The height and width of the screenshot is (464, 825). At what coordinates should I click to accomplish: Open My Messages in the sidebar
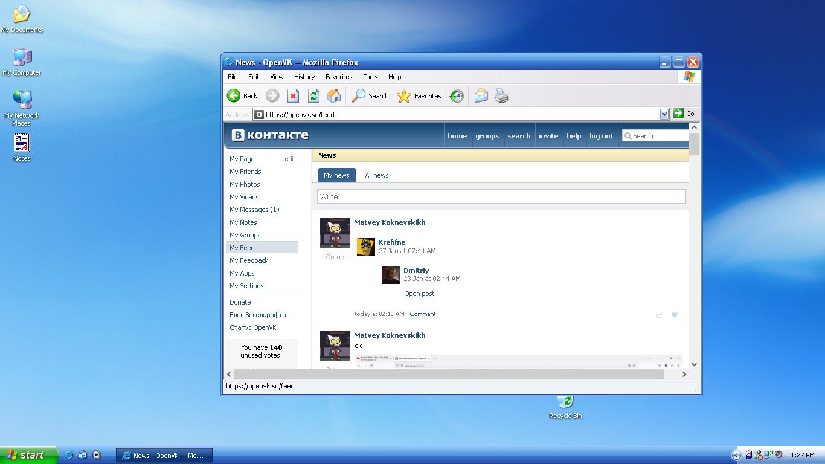point(254,210)
